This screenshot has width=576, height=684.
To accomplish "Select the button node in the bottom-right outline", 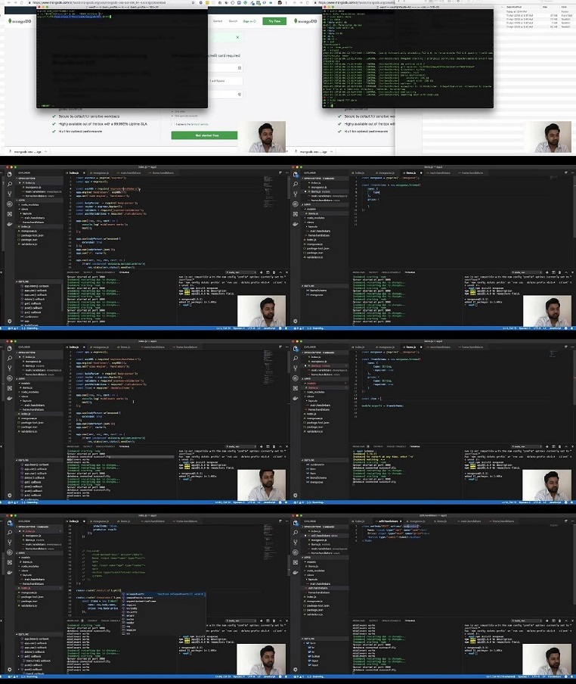I will pyautogui.click(x=315, y=656).
